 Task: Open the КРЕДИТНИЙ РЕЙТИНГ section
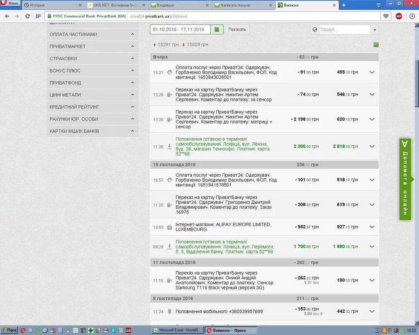tap(93, 107)
